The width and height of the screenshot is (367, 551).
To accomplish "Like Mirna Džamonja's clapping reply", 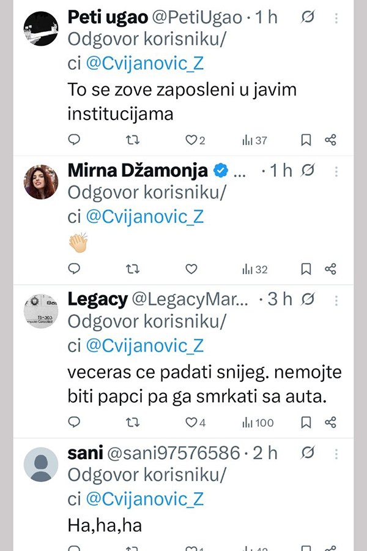I will pyautogui.click(x=191, y=269).
